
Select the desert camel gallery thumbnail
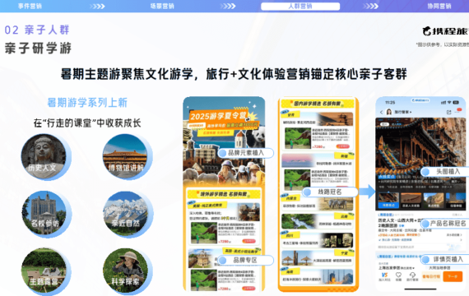[411, 201]
